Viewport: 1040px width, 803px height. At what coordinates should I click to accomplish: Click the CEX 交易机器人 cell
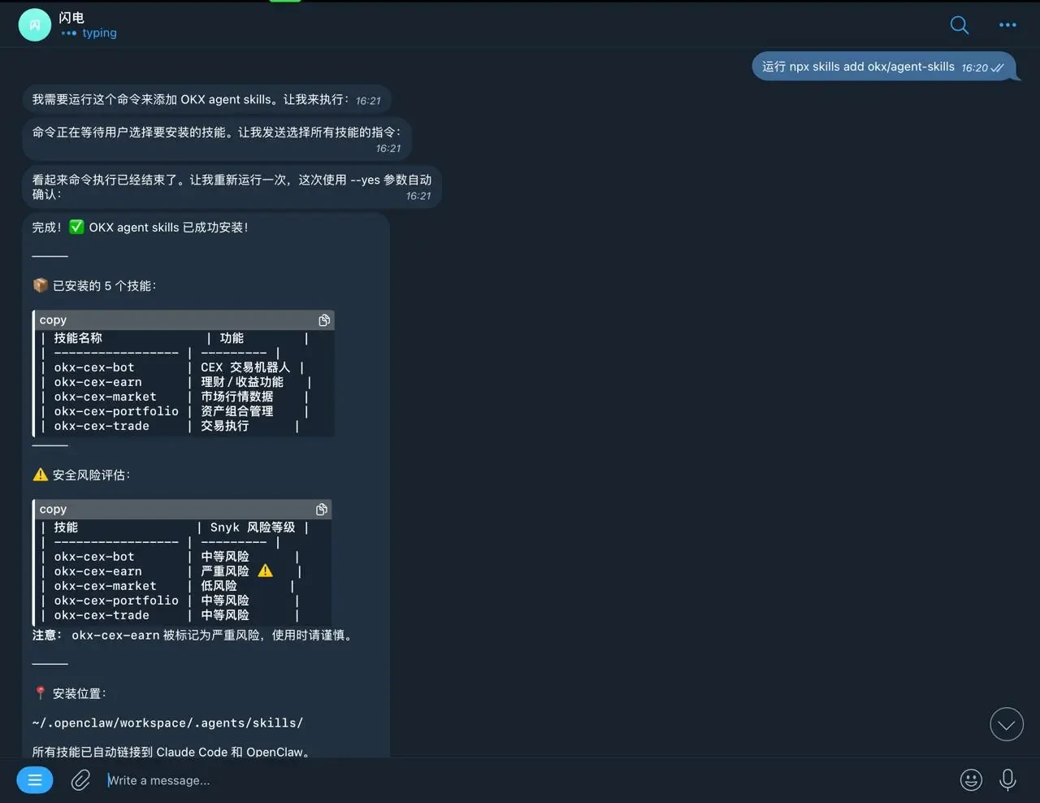[245, 367]
